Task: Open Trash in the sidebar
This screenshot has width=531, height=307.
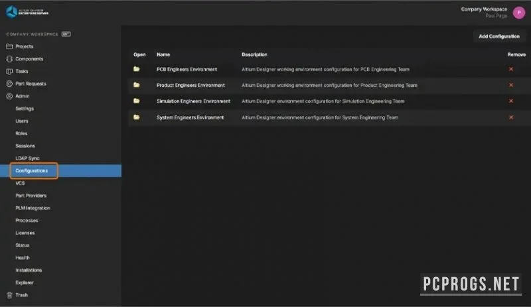Action: coord(22,295)
